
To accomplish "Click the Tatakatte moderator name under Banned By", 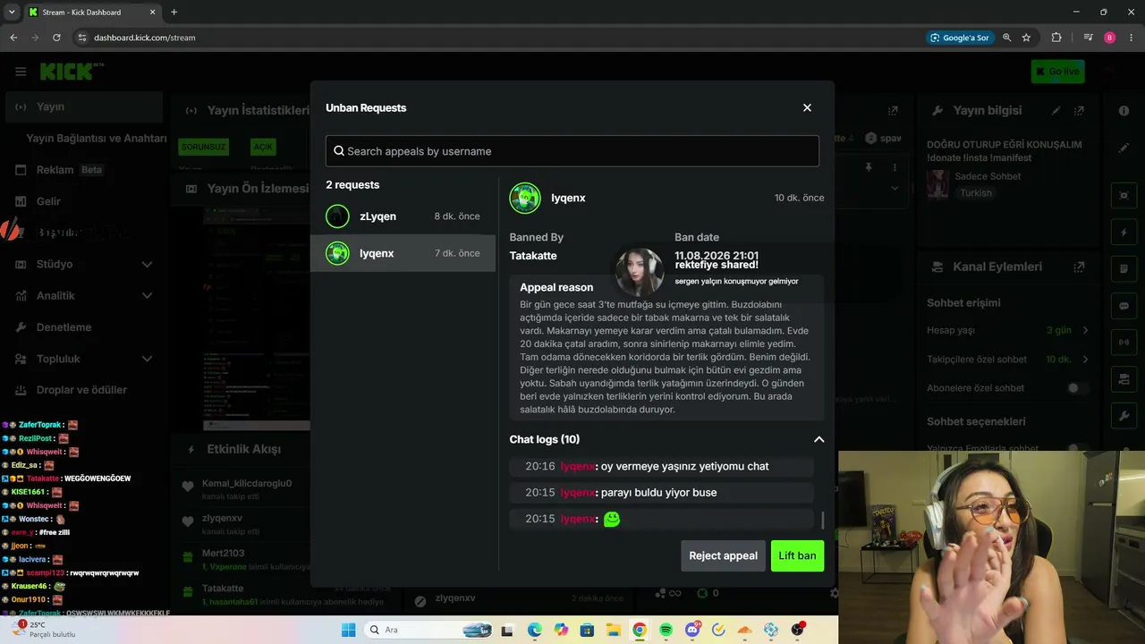I will (533, 256).
